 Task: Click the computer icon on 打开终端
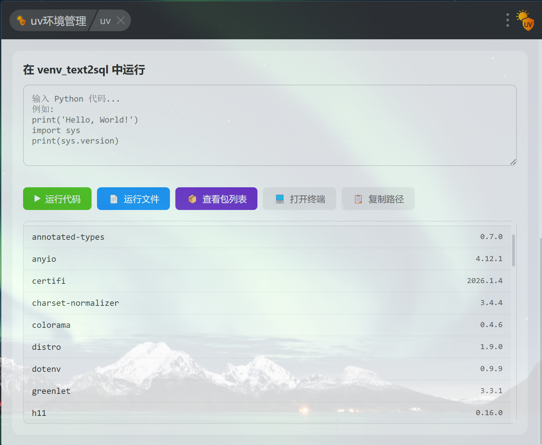coord(279,199)
